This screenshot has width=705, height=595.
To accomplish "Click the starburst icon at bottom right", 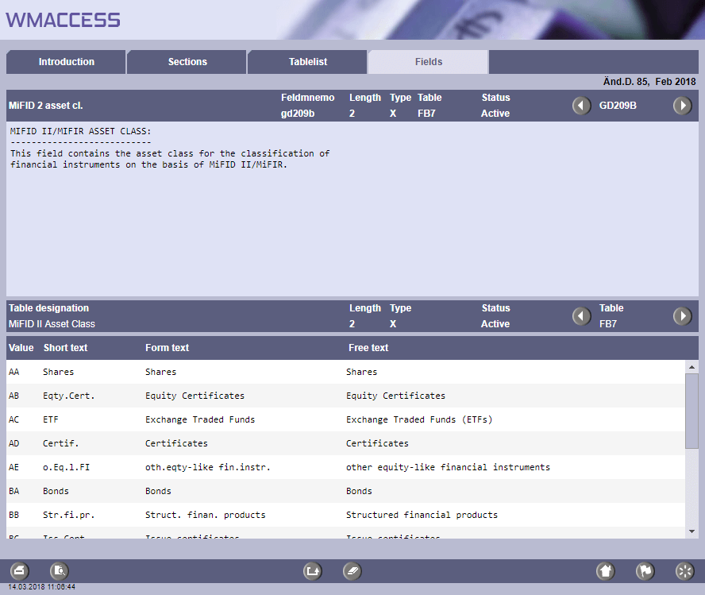I will tap(684, 570).
